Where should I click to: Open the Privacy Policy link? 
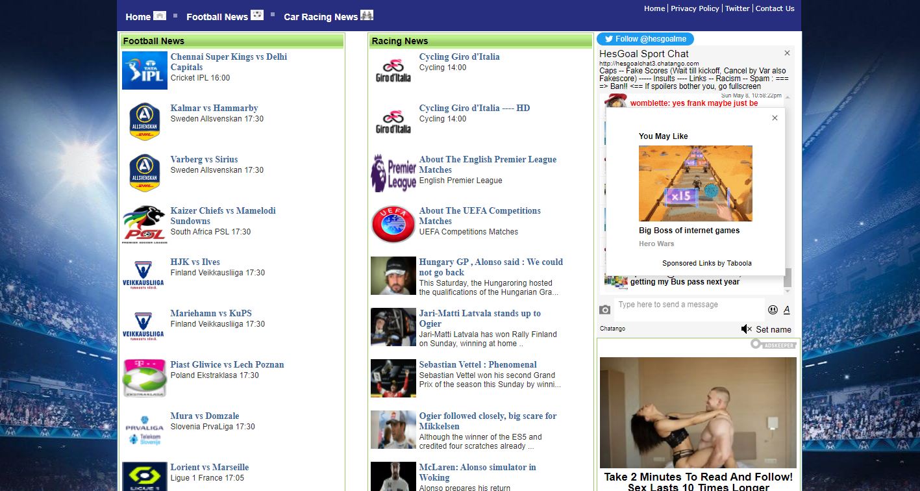coord(695,8)
